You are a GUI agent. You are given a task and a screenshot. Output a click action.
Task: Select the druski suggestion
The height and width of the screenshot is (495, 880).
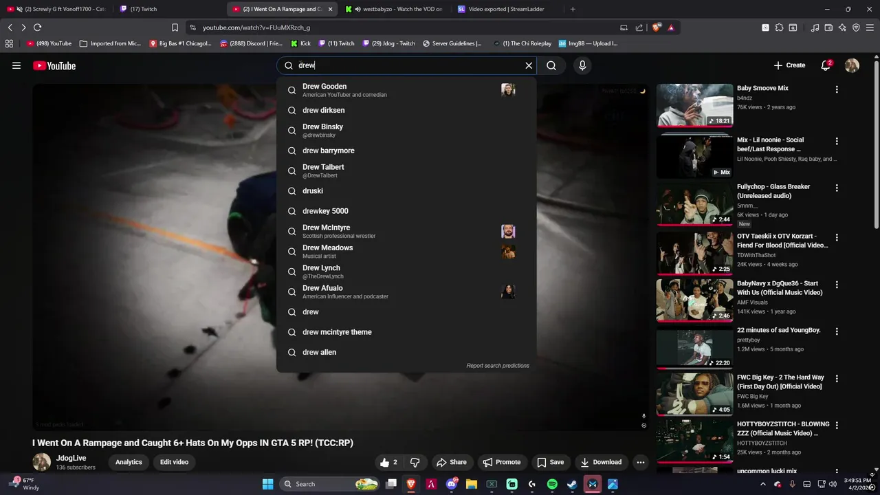coord(406,190)
